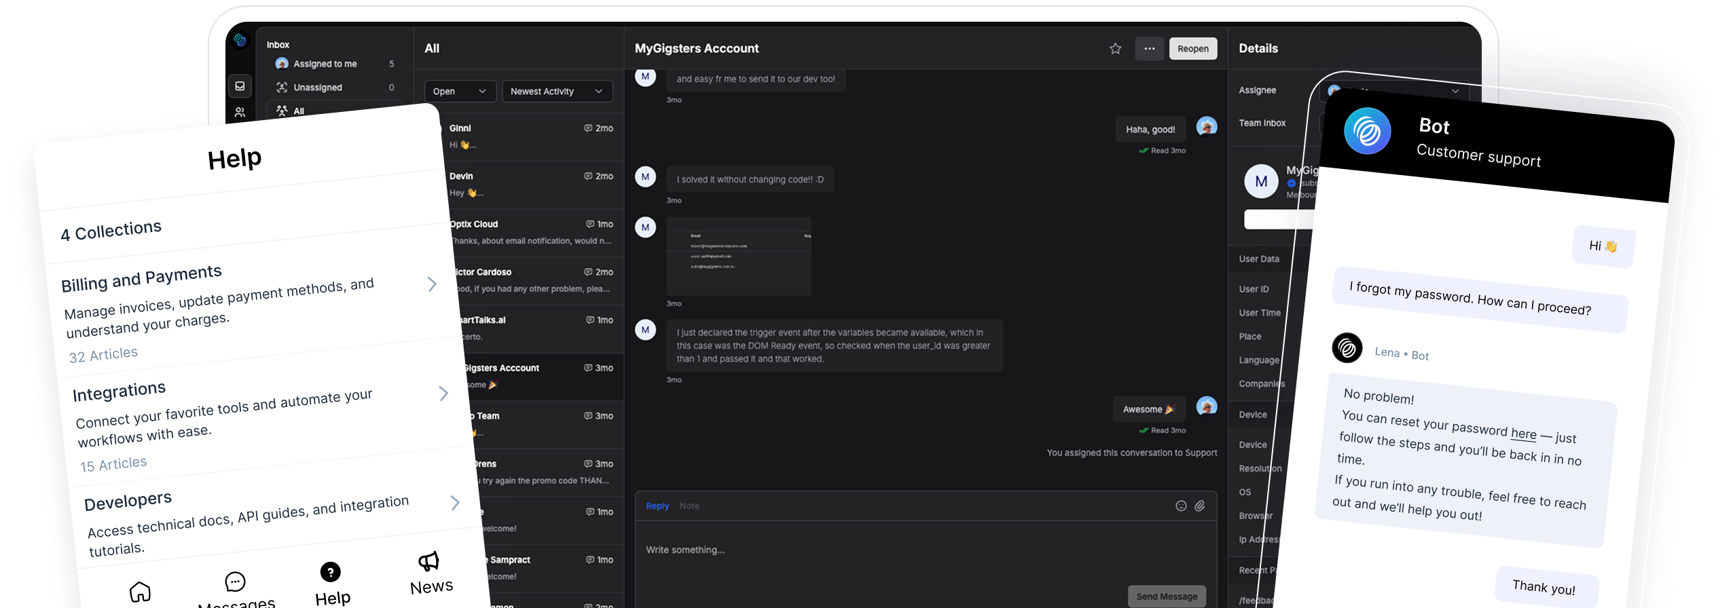Click the Bot avatar in chat header
Screen dimensions: 1735x608
1367,131
